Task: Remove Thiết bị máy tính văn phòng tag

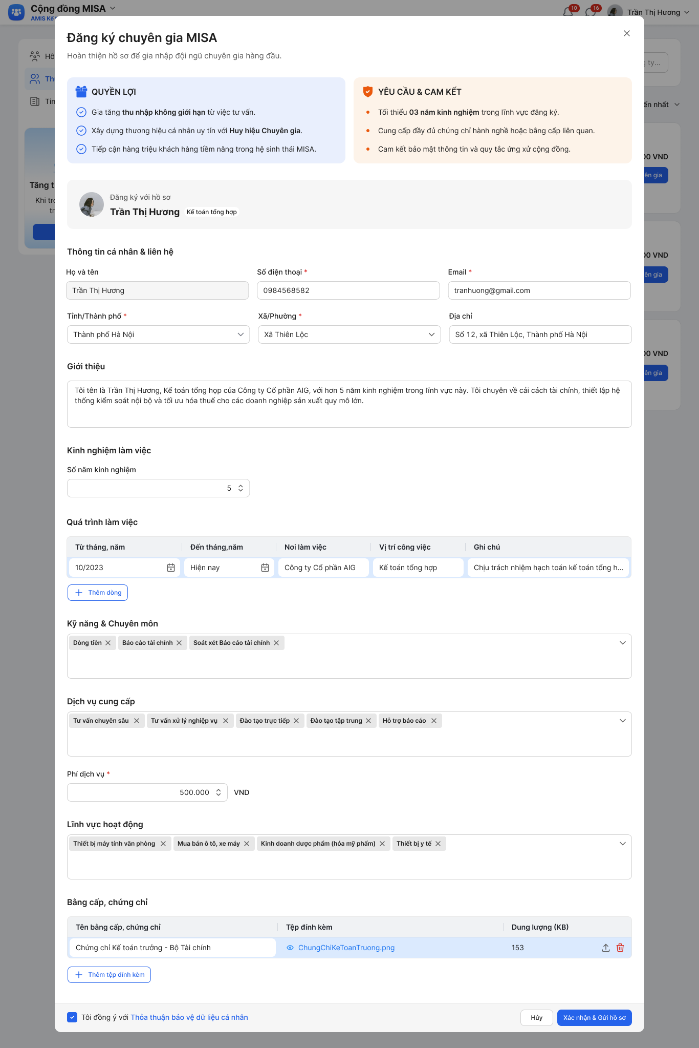Action: pos(163,844)
